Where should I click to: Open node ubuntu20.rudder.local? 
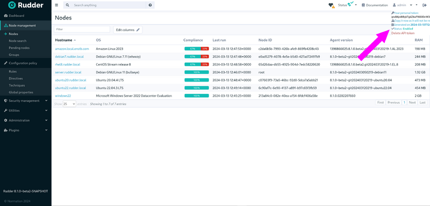(x=70, y=80)
